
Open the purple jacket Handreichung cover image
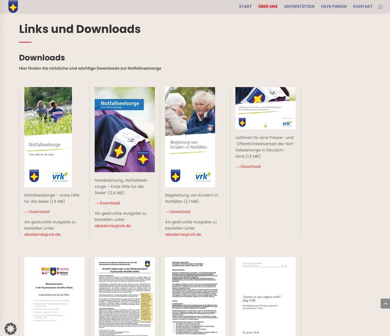pyautogui.click(x=124, y=129)
